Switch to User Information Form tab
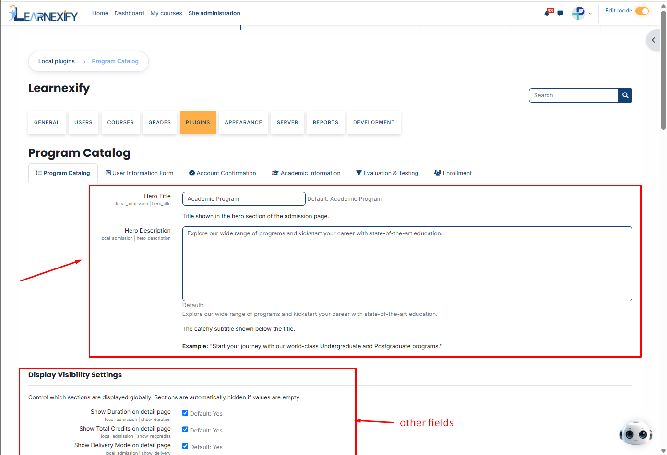Viewport: 667px width, 455px height. (x=140, y=173)
